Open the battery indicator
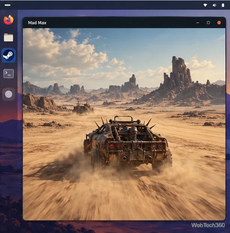 point(223,5)
